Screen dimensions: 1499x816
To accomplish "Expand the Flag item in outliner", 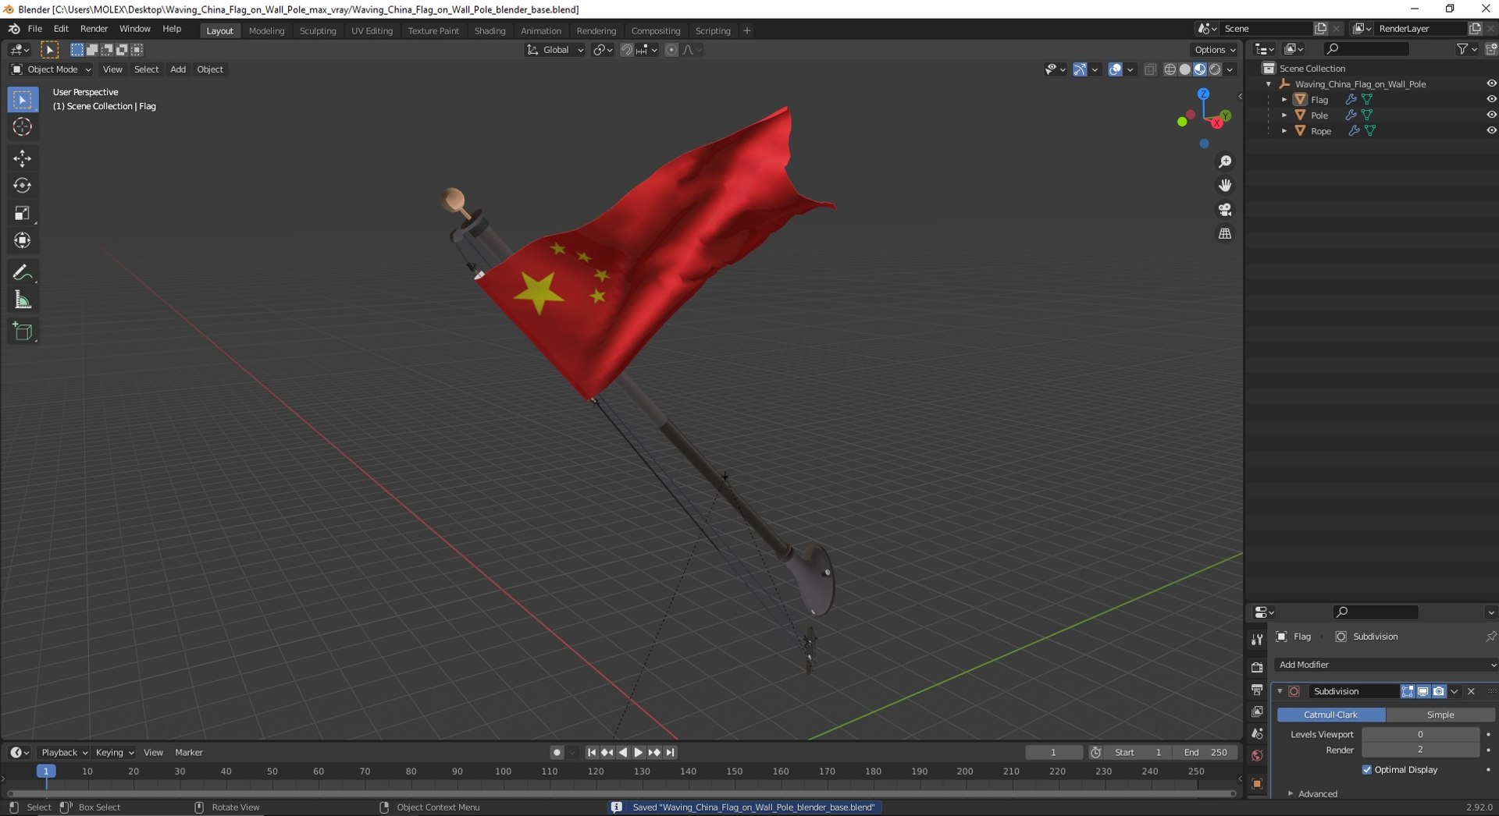I will click(1284, 99).
